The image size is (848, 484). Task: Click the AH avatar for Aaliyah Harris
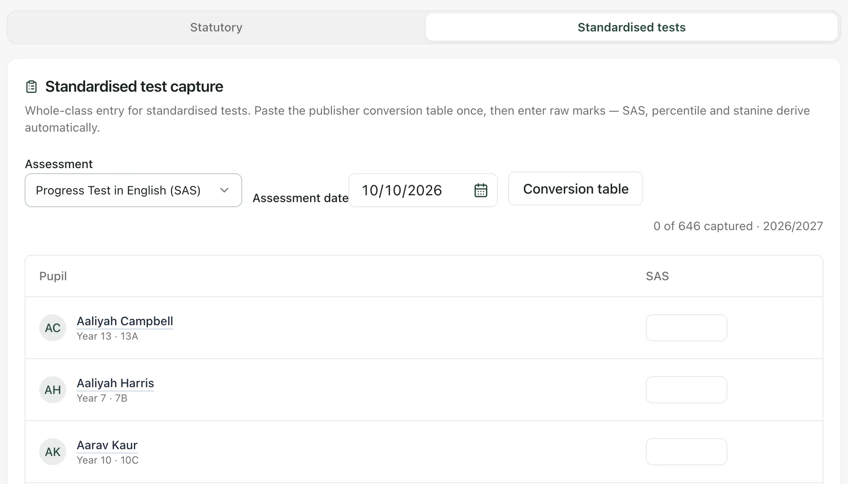point(53,390)
